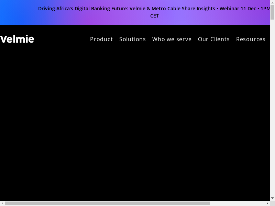Click the vertical scrollbar down arrow
275x206 pixels.
pyautogui.click(x=272, y=198)
